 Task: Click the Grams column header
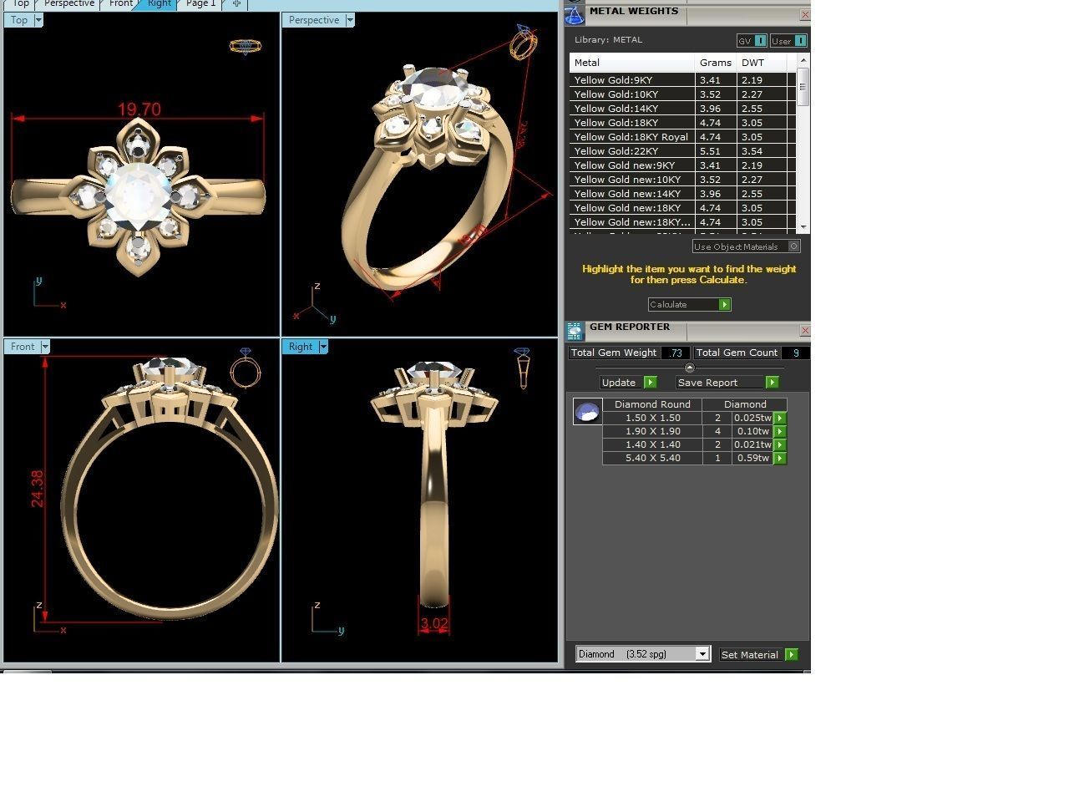coord(716,63)
